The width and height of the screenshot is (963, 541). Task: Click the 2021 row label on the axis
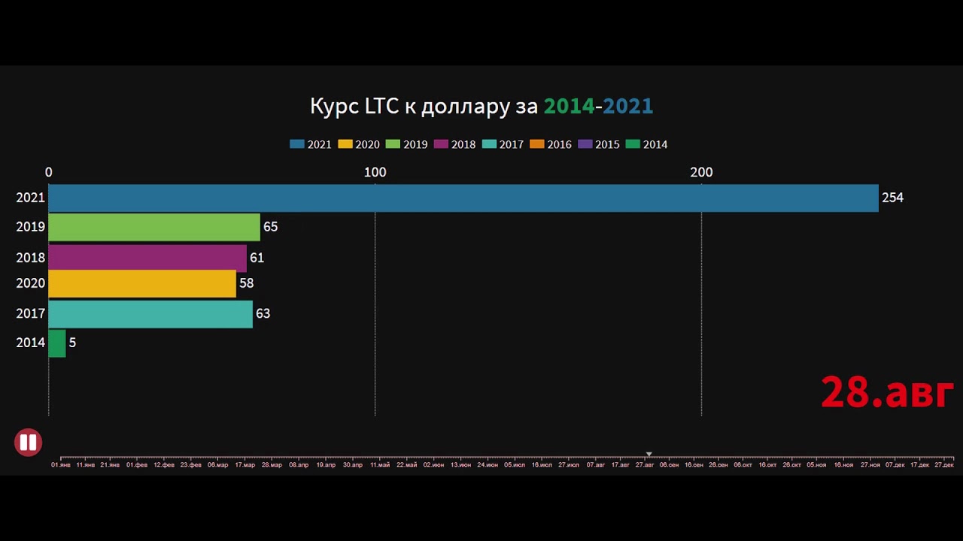point(31,198)
